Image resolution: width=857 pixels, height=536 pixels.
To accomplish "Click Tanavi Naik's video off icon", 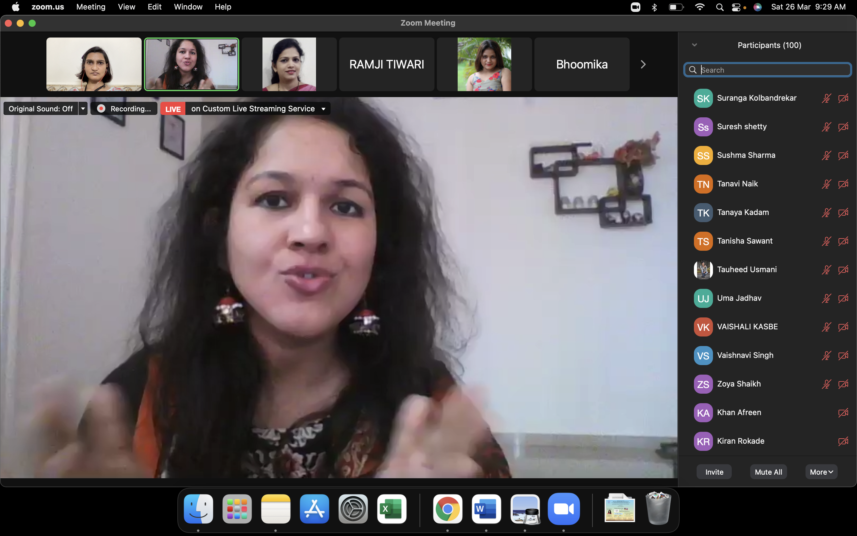I will tap(843, 184).
